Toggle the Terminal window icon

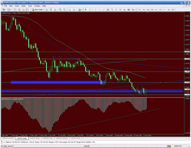coord(28,9)
